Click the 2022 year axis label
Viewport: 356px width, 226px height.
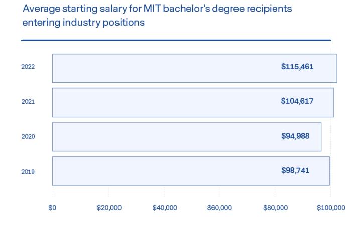click(x=28, y=67)
